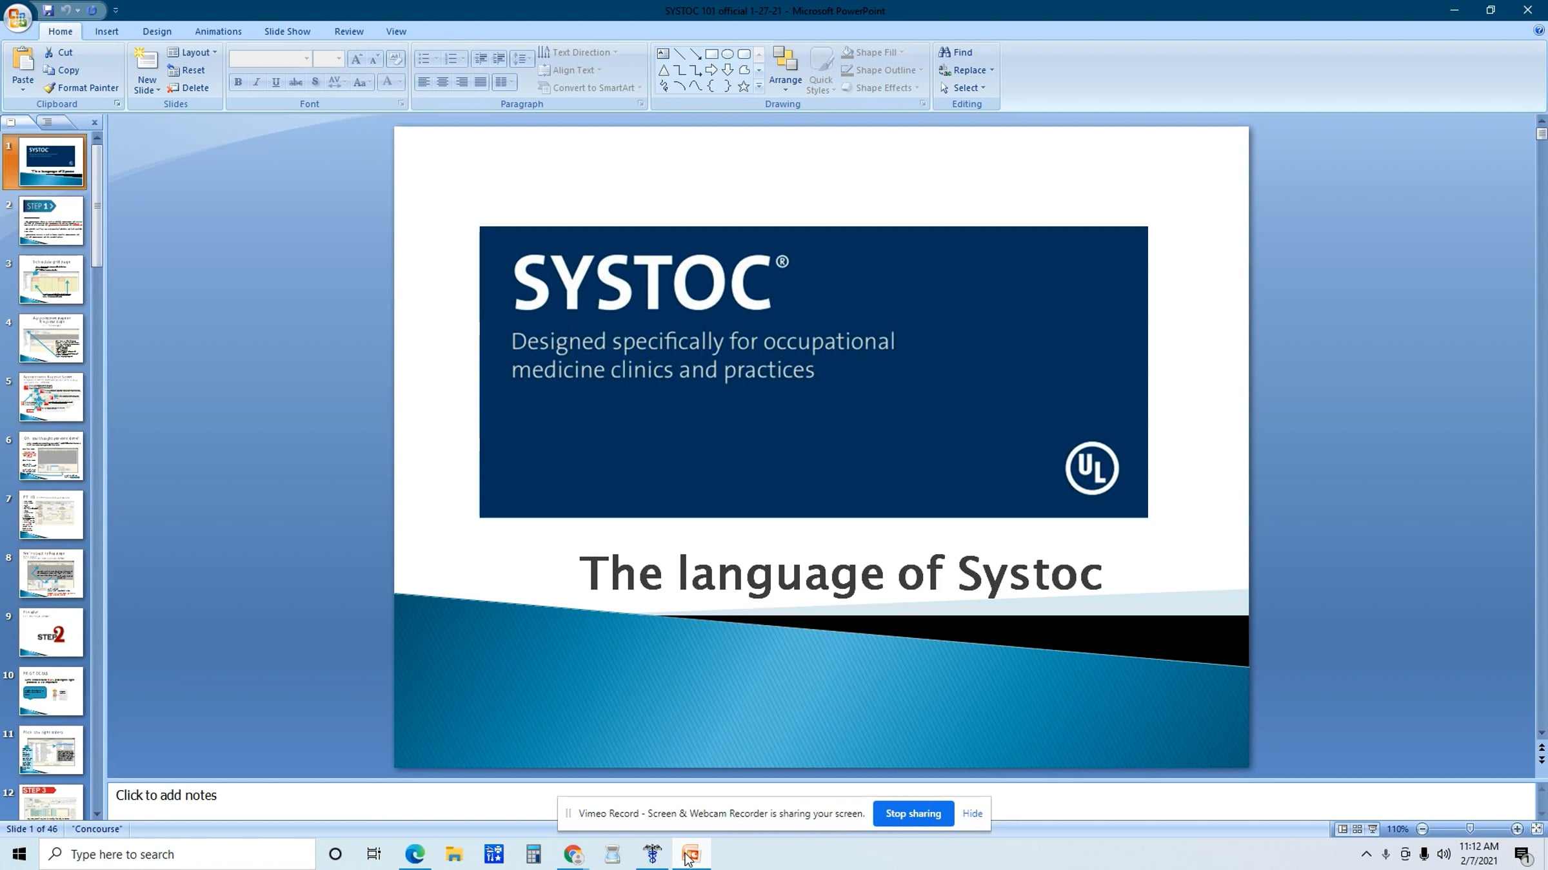Toggle Italic formatting
Viewport: 1548px width, 870px height.
(257, 82)
